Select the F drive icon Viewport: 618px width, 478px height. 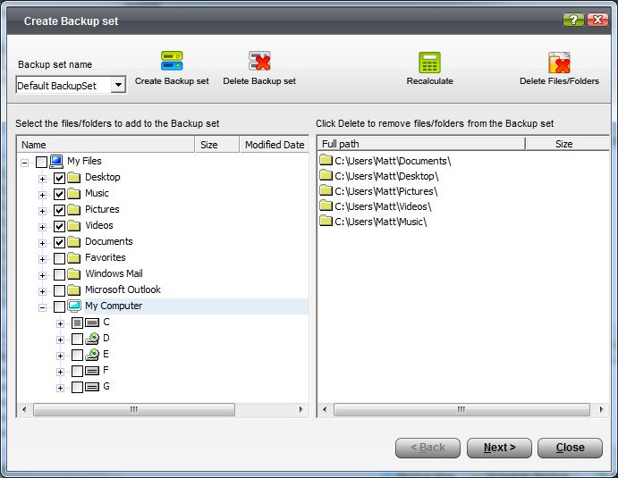(92, 371)
